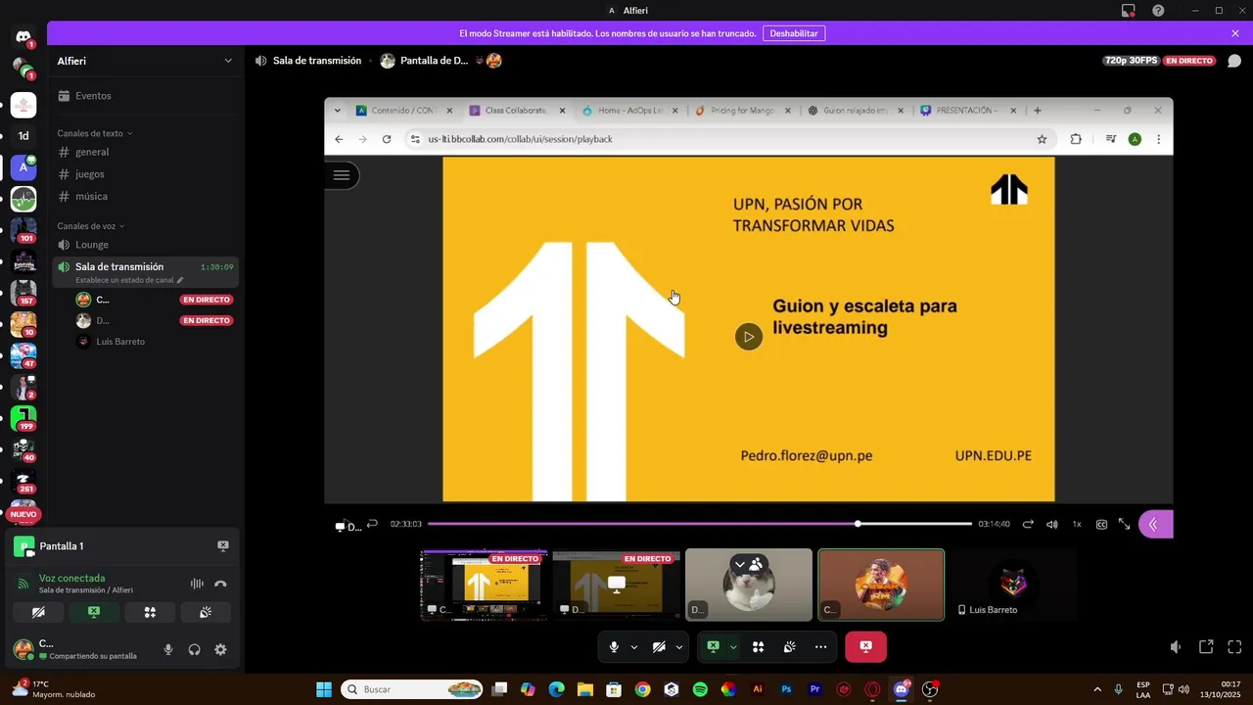Click the taskbar Buscar search box

412,689
